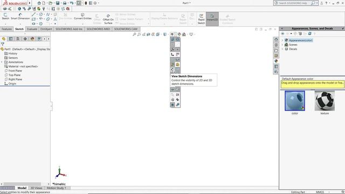Select the Line sketch tool

(x=33, y=15)
